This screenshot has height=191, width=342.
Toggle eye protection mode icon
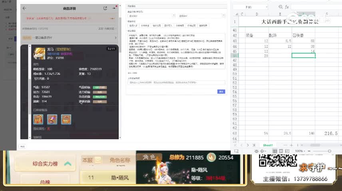tap(256, 151)
